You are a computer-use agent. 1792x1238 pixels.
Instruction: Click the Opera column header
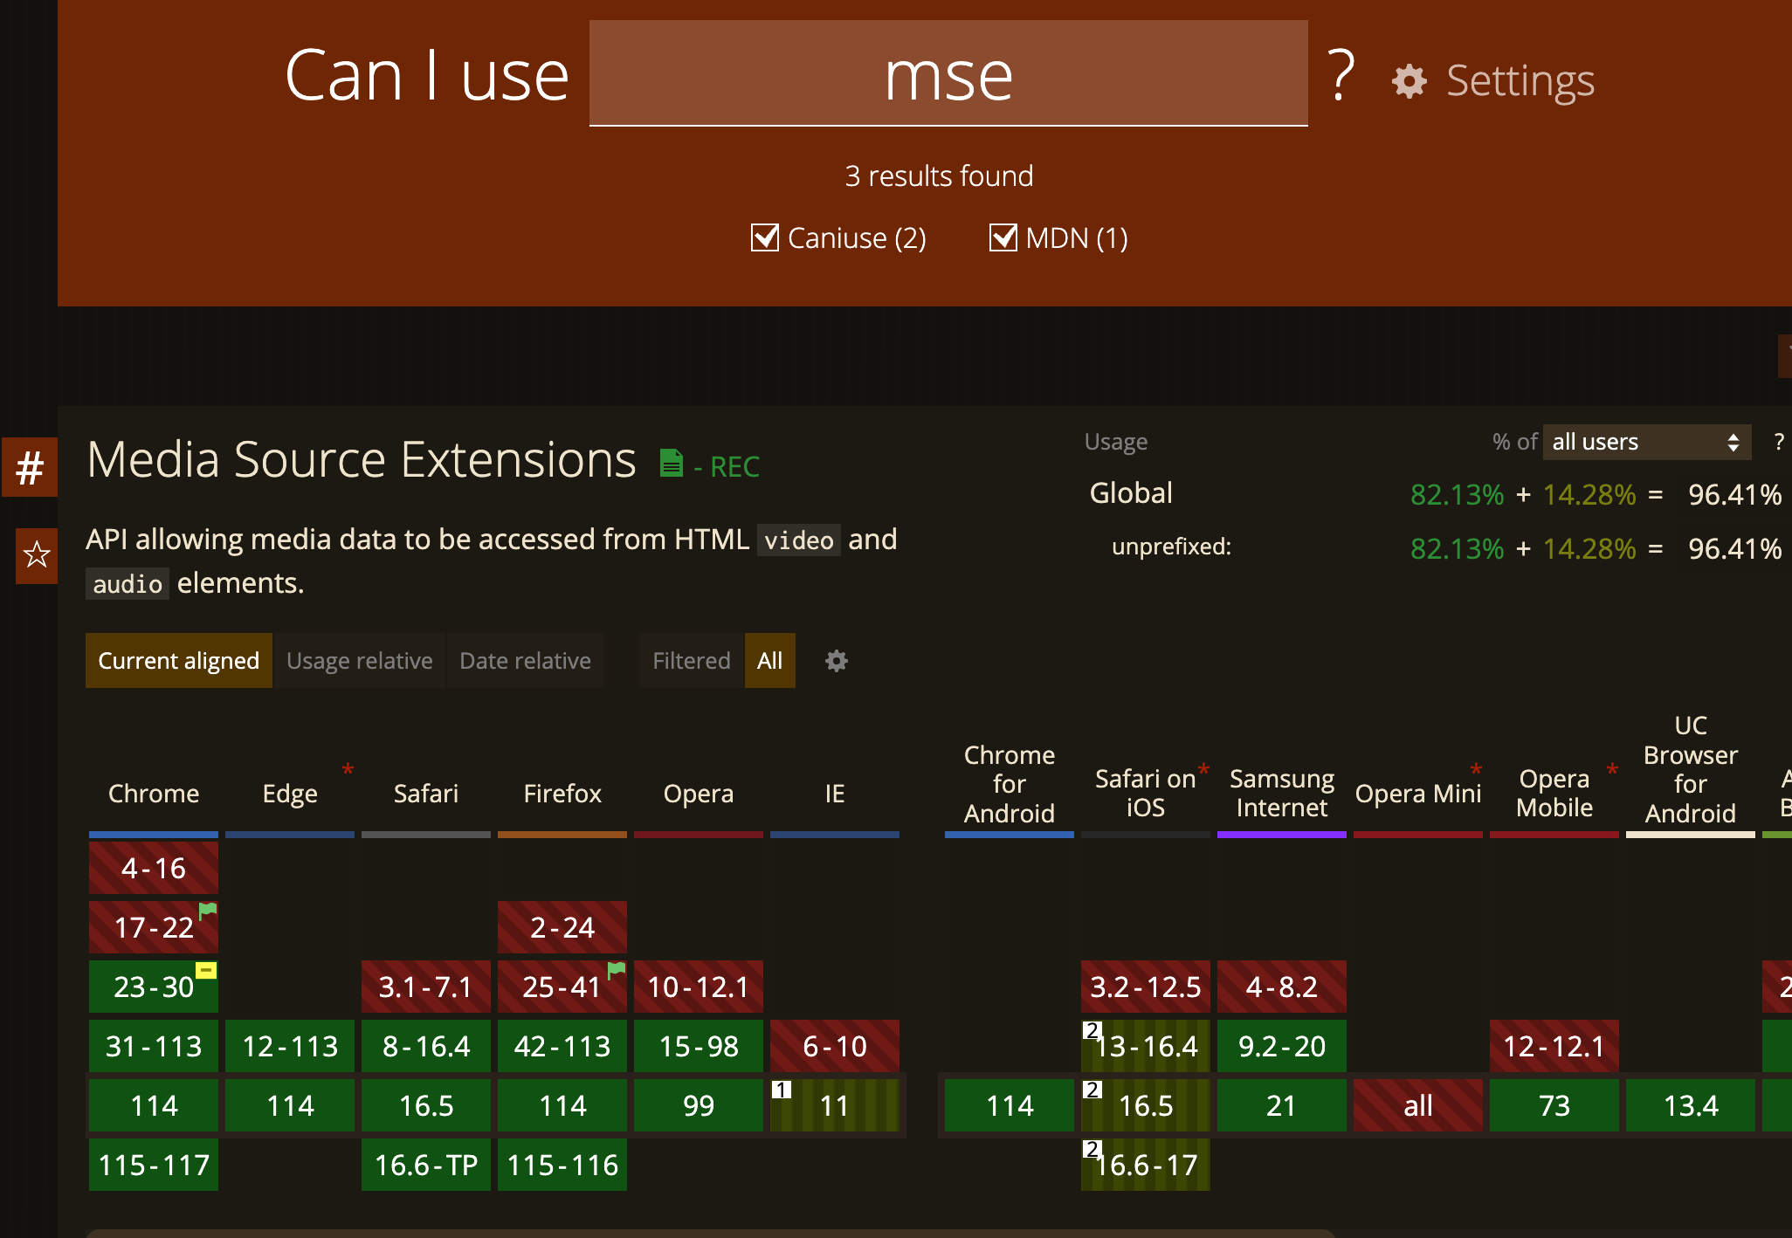pyautogui.click(x=699, y=794)
